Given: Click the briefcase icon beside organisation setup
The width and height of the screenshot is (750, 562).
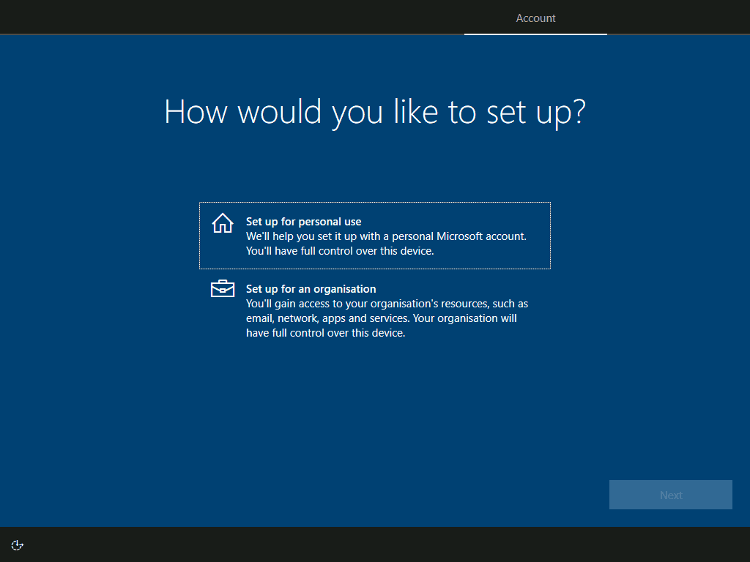Looking at the screenshot, I should point(222,289).
